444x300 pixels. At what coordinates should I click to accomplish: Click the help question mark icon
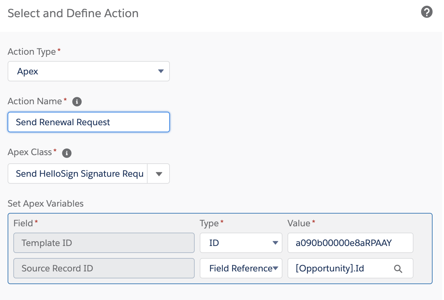(x=427, y=12)
